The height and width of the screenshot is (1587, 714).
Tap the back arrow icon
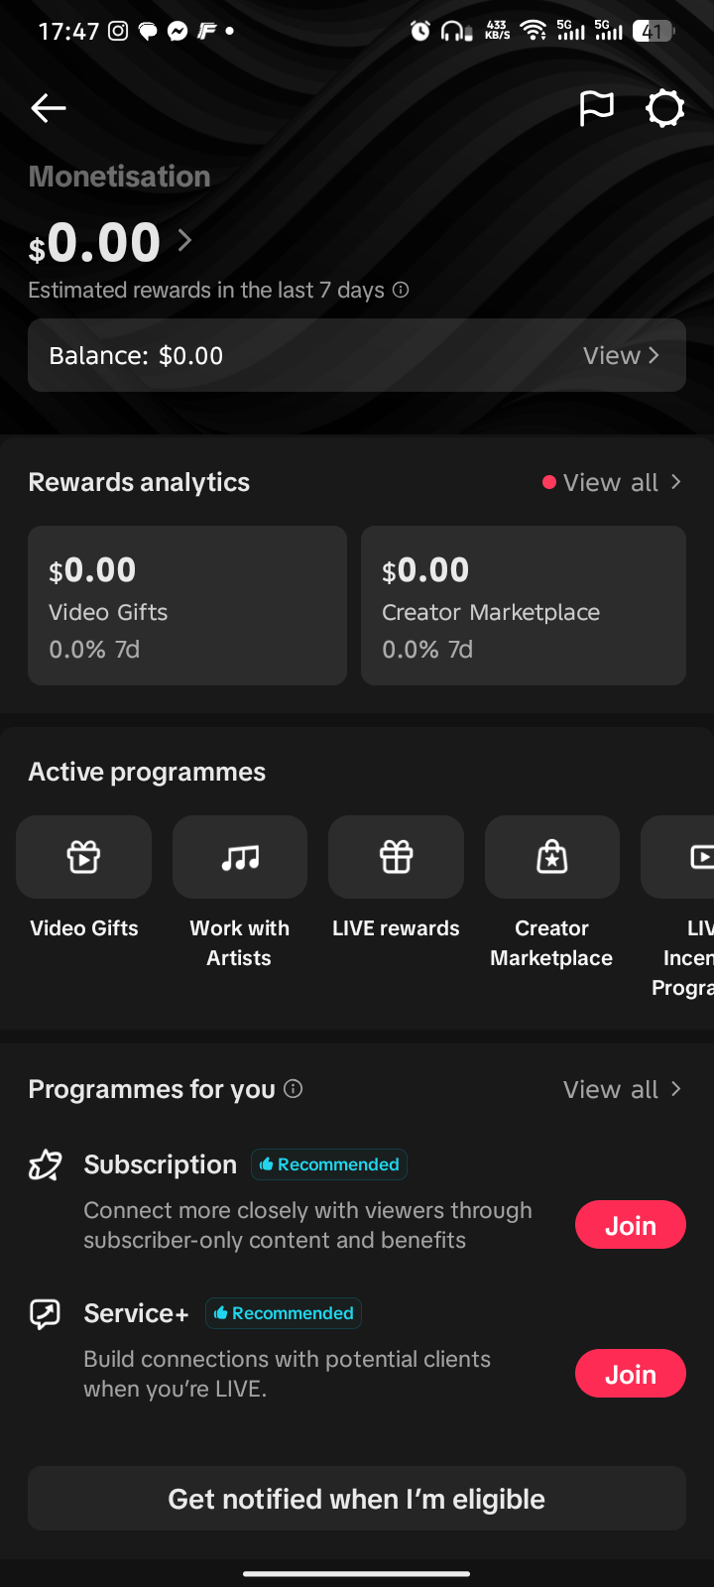coord(49,108)
